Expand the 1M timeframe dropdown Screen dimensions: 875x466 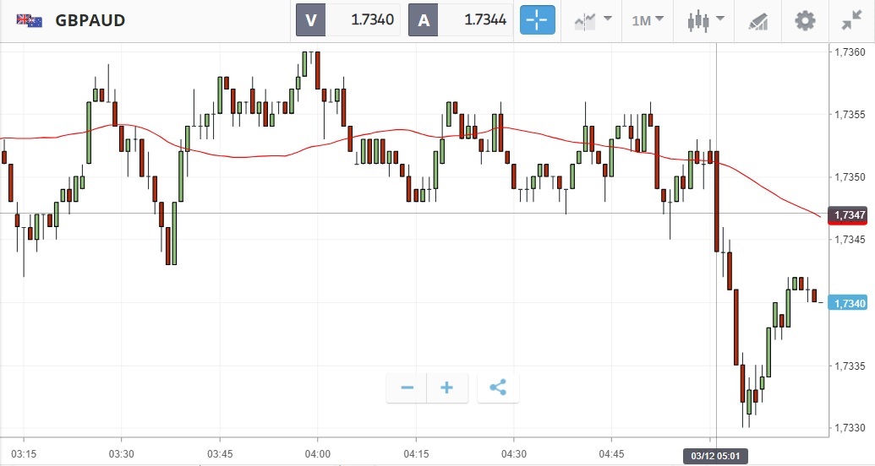point(647,20)
